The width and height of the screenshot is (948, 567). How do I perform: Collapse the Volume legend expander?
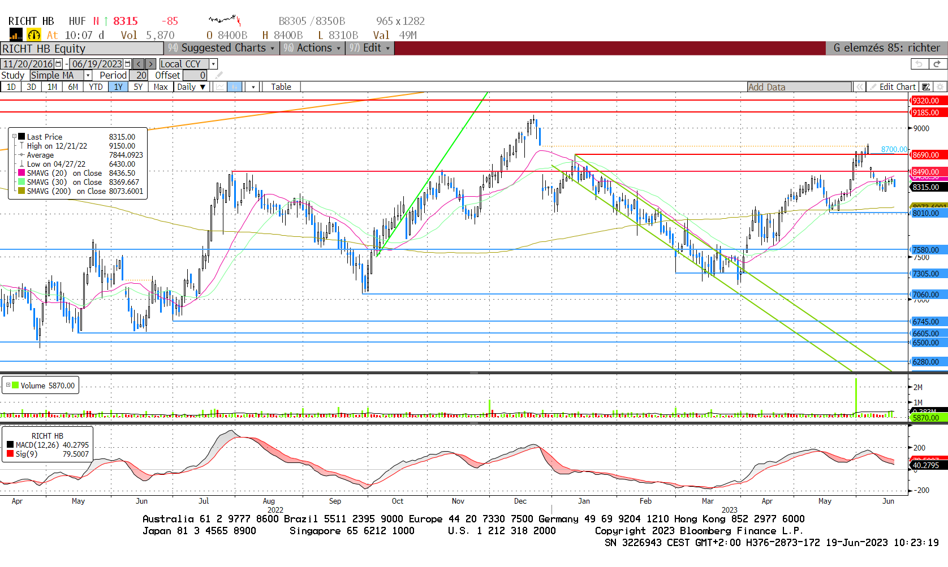tap(8, 385)
